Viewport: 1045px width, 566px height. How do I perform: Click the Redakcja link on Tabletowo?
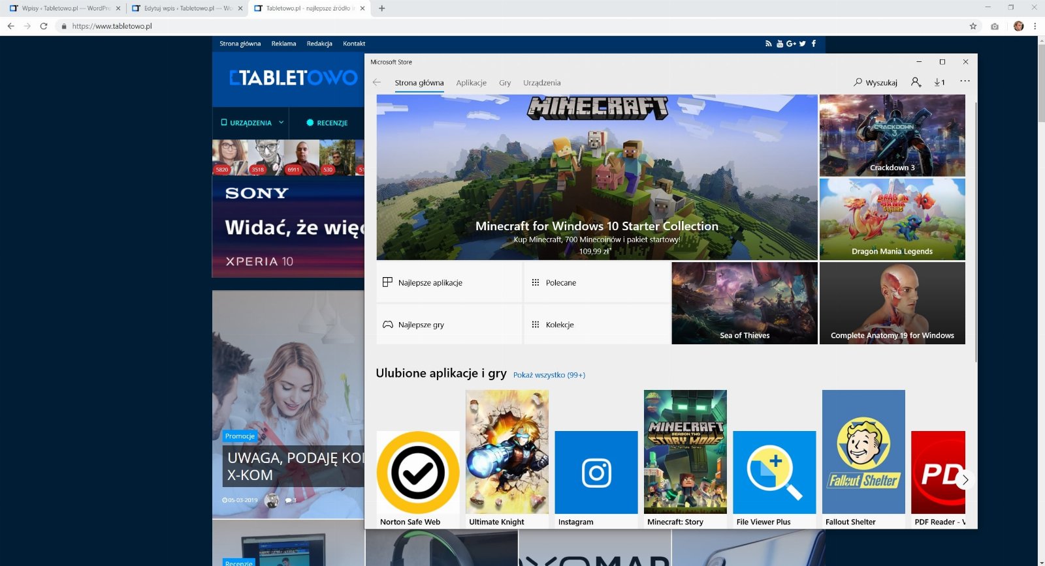tap(319, 44)
